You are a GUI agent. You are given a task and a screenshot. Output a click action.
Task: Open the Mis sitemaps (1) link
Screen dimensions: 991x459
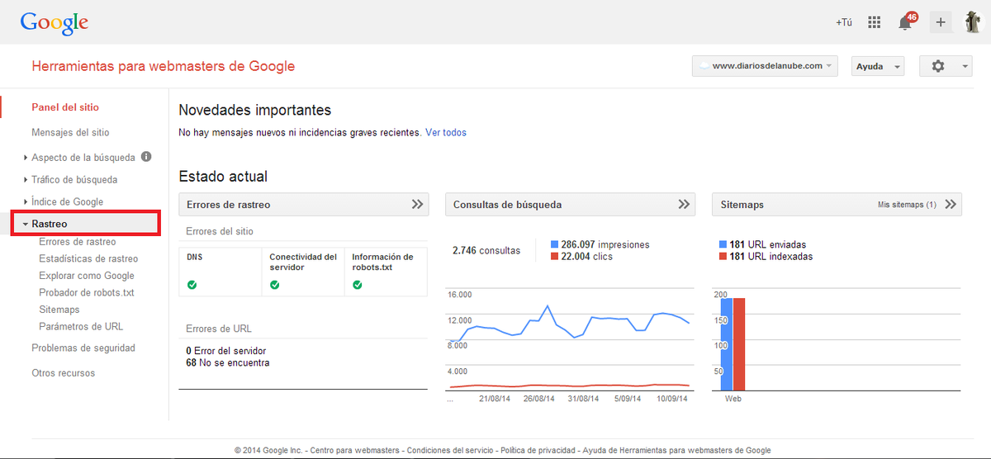point(907,205)
